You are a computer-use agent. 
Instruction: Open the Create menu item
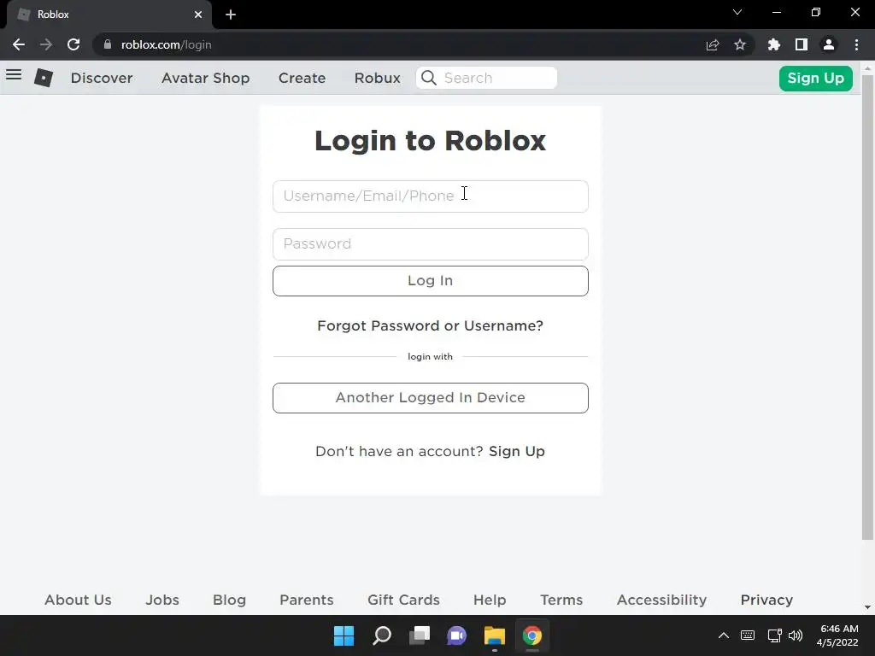302,78
